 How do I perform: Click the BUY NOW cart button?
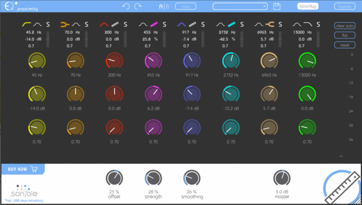(x=23, y=169)
